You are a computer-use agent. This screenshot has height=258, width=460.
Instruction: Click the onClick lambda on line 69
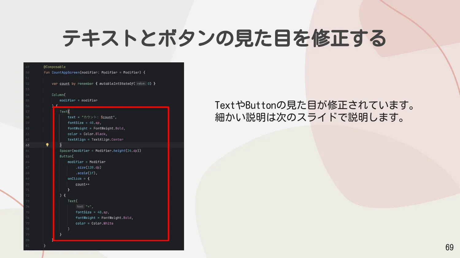coord(75,179)
